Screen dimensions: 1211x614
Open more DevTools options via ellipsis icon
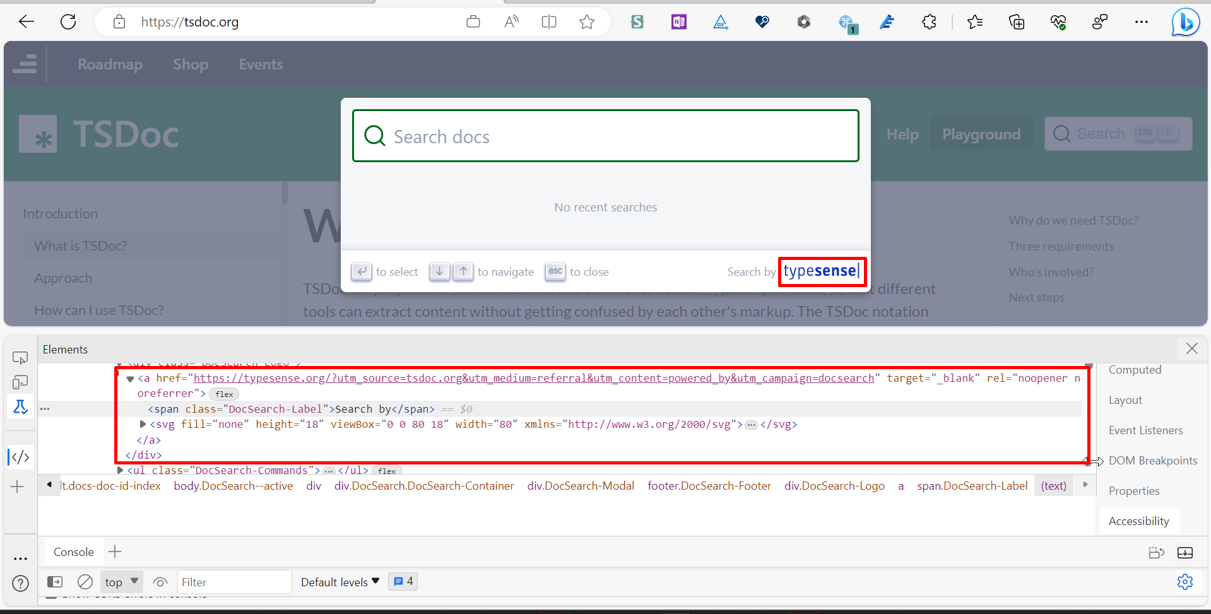[20, 558]
